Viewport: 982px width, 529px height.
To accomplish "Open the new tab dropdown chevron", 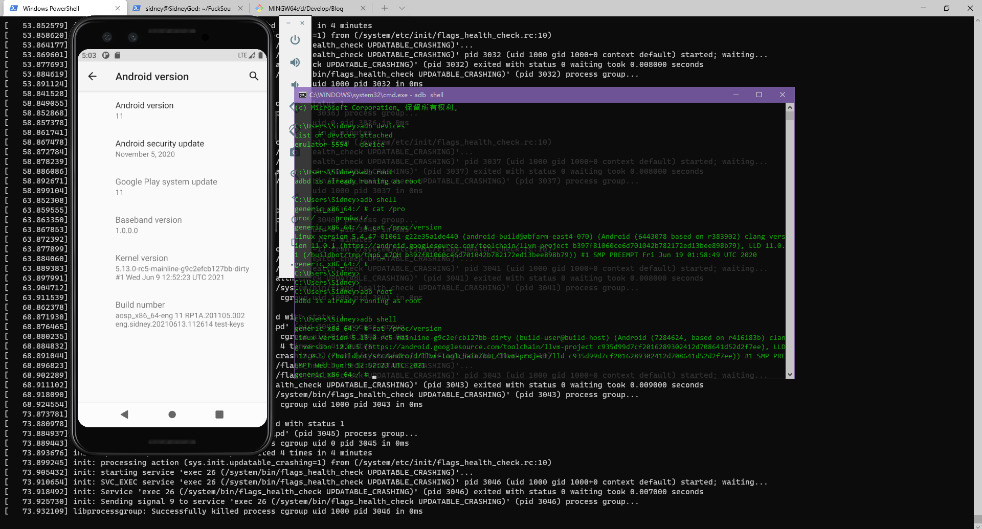I will point(402,8).
